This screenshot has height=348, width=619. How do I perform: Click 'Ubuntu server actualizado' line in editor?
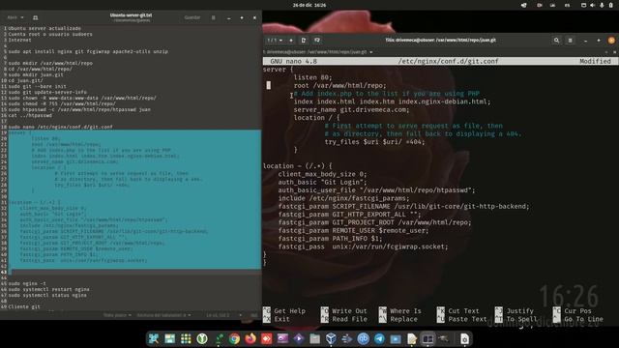(44, 28)
